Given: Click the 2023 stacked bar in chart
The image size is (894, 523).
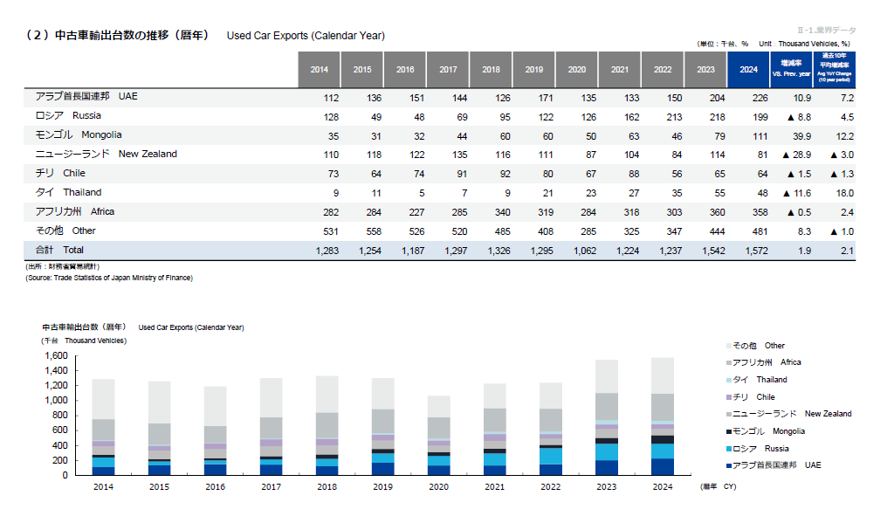Looking at the screenshot, I should pyautogui.click(x=607, y=417).
